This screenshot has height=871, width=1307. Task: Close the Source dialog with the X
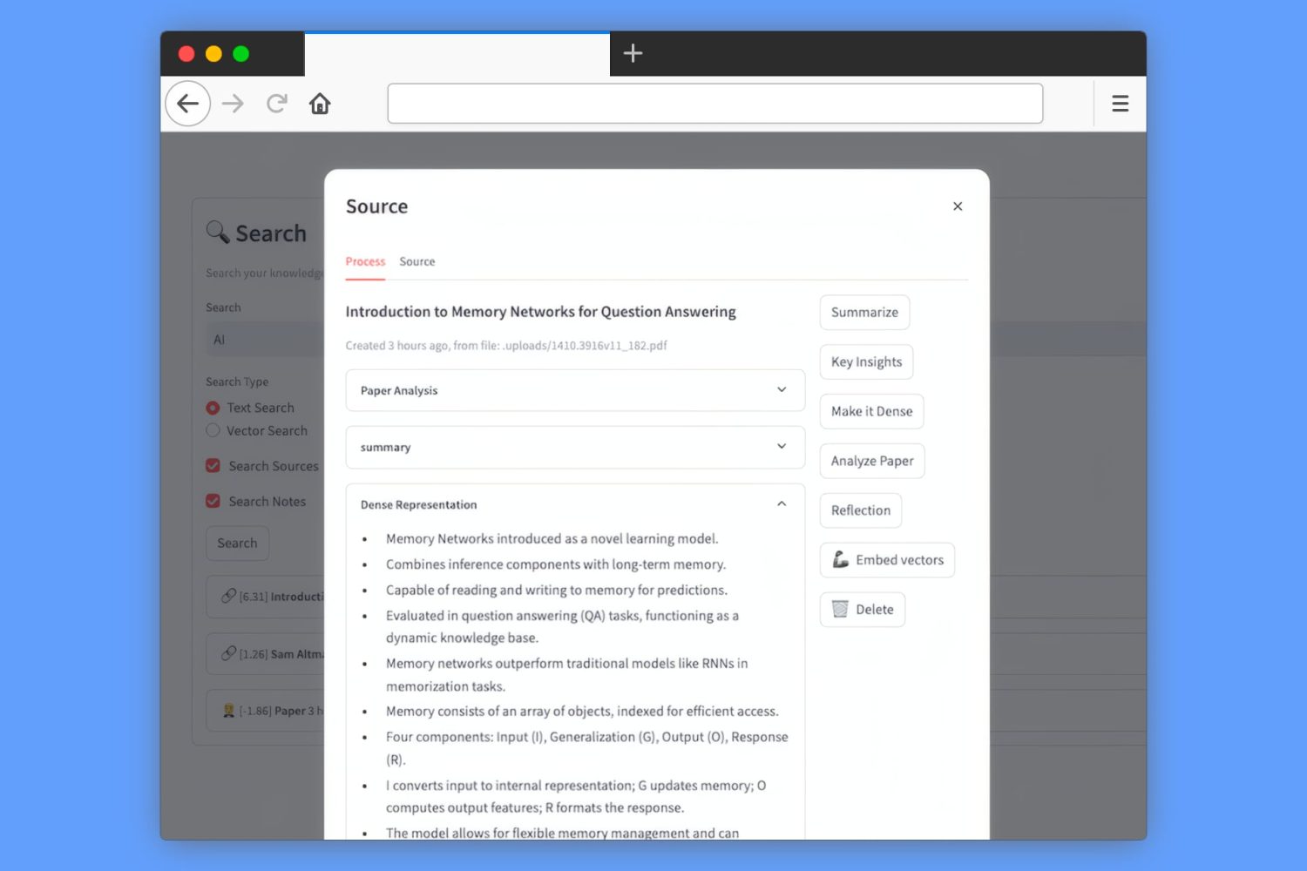958,206
